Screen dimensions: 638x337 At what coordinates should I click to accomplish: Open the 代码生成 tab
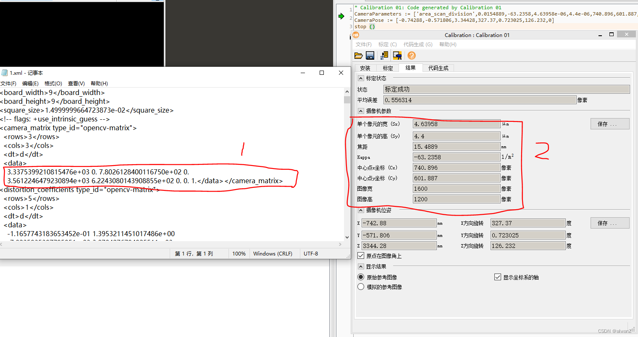pos(438,68)
